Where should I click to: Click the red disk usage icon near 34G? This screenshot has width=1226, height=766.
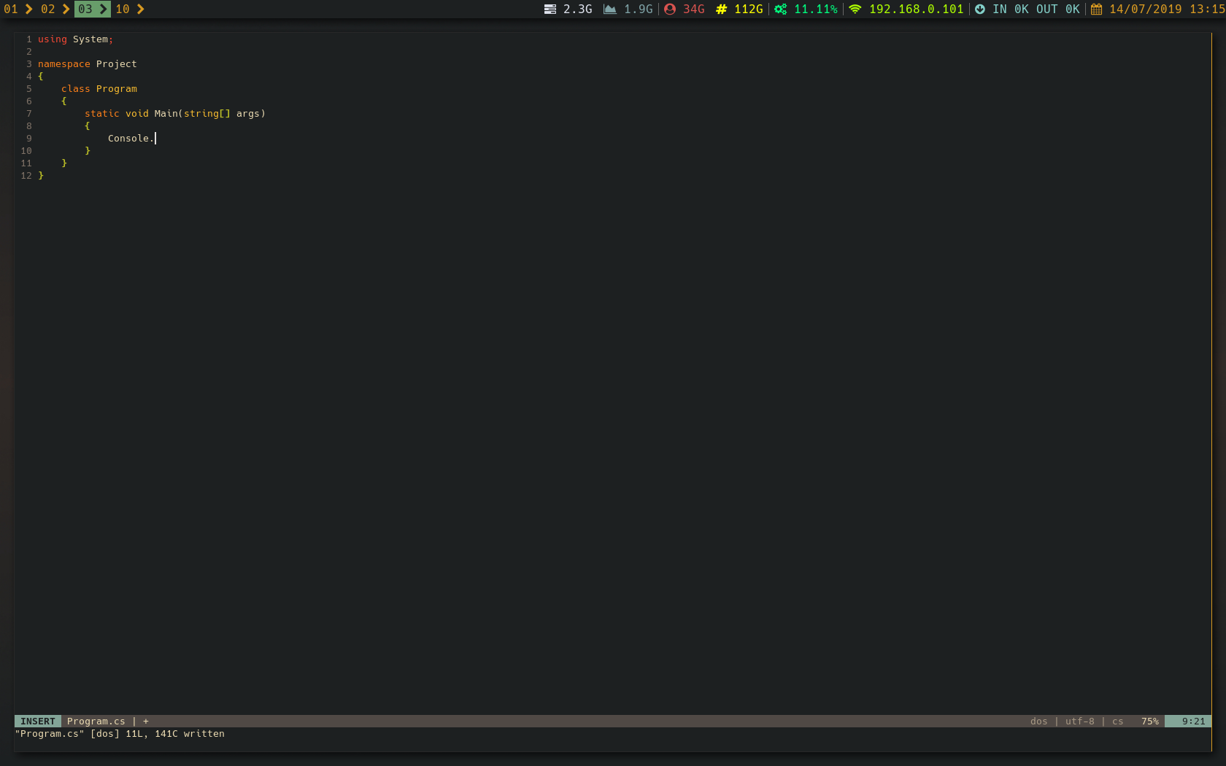point(670,9)
